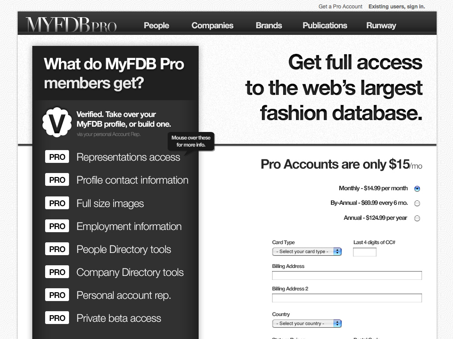This screenshot has width=453, height=339.
Task: Choose the By-Annual $69.99 plan option
Action: [417, 203]
